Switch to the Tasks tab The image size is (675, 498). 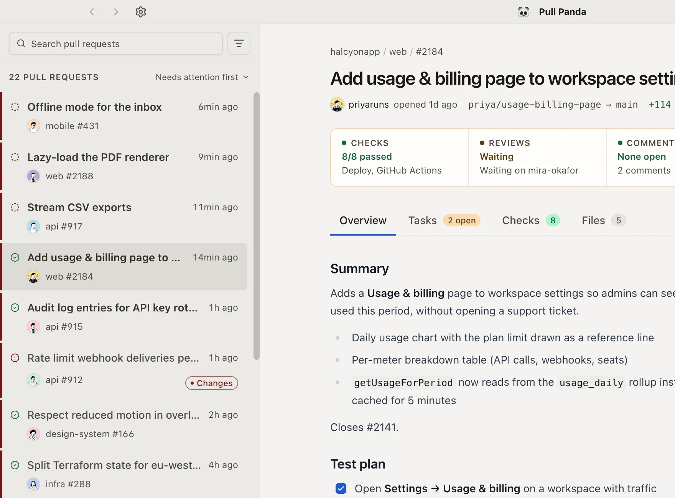pyautogui.click(x=444, y=221)
